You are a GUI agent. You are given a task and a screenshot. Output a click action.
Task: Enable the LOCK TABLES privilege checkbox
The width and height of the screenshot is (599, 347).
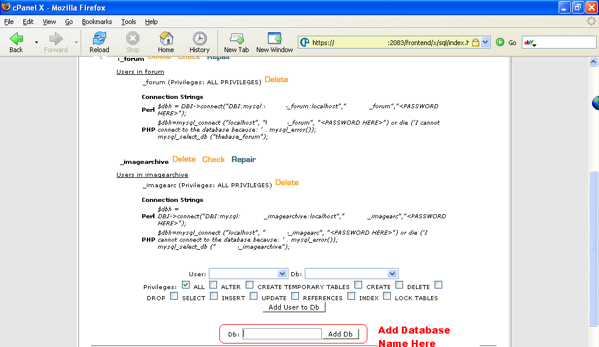pos(387,296)
